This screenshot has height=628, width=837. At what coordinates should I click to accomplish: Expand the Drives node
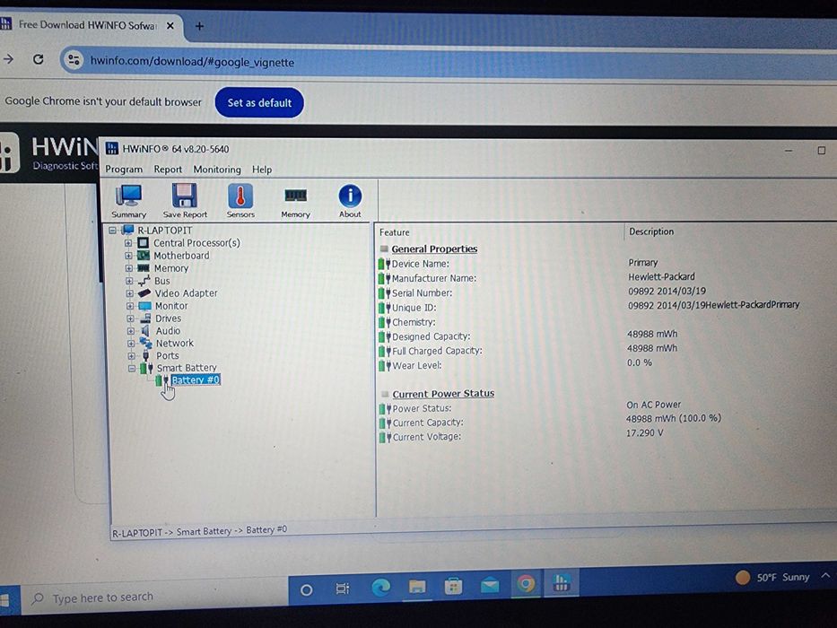coord(130,318)
